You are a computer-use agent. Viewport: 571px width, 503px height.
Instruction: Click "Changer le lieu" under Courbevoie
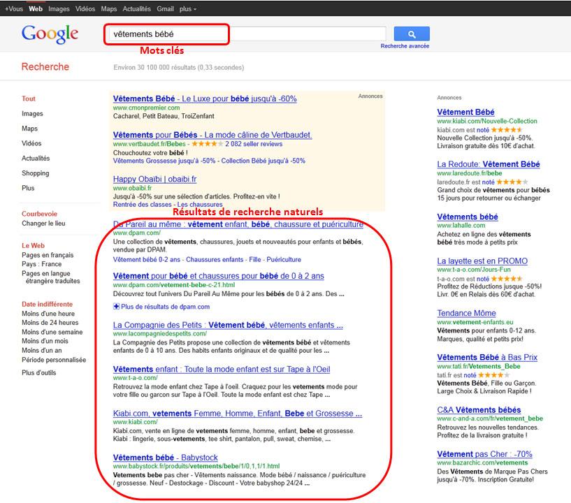[44, 224]
